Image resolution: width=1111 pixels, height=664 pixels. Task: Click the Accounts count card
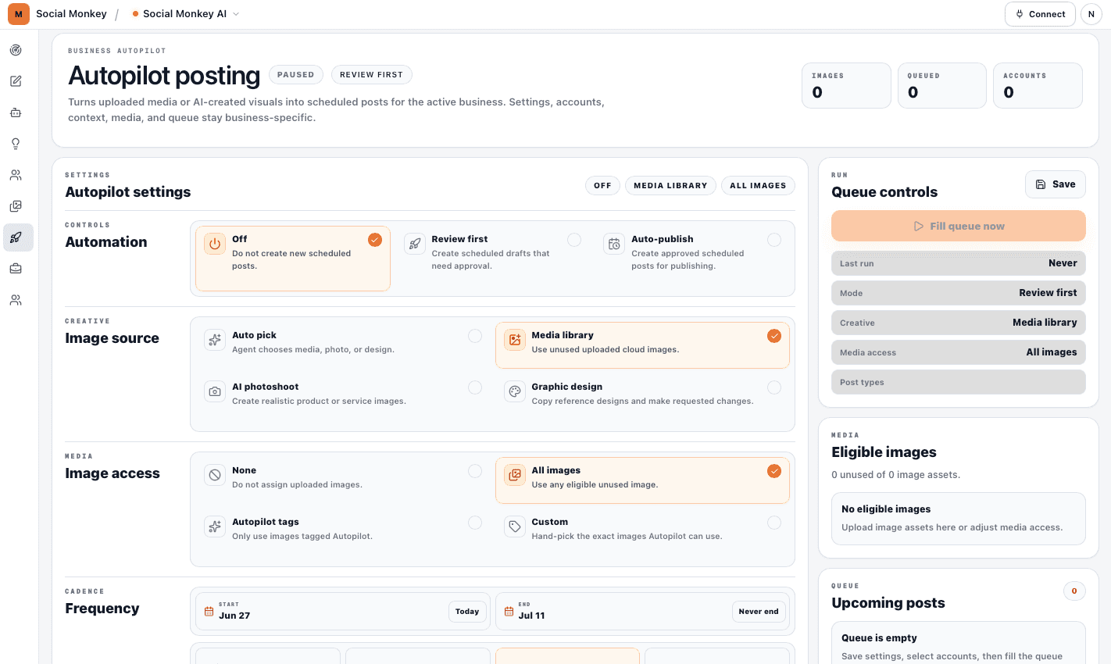(x=1038, y=85)
